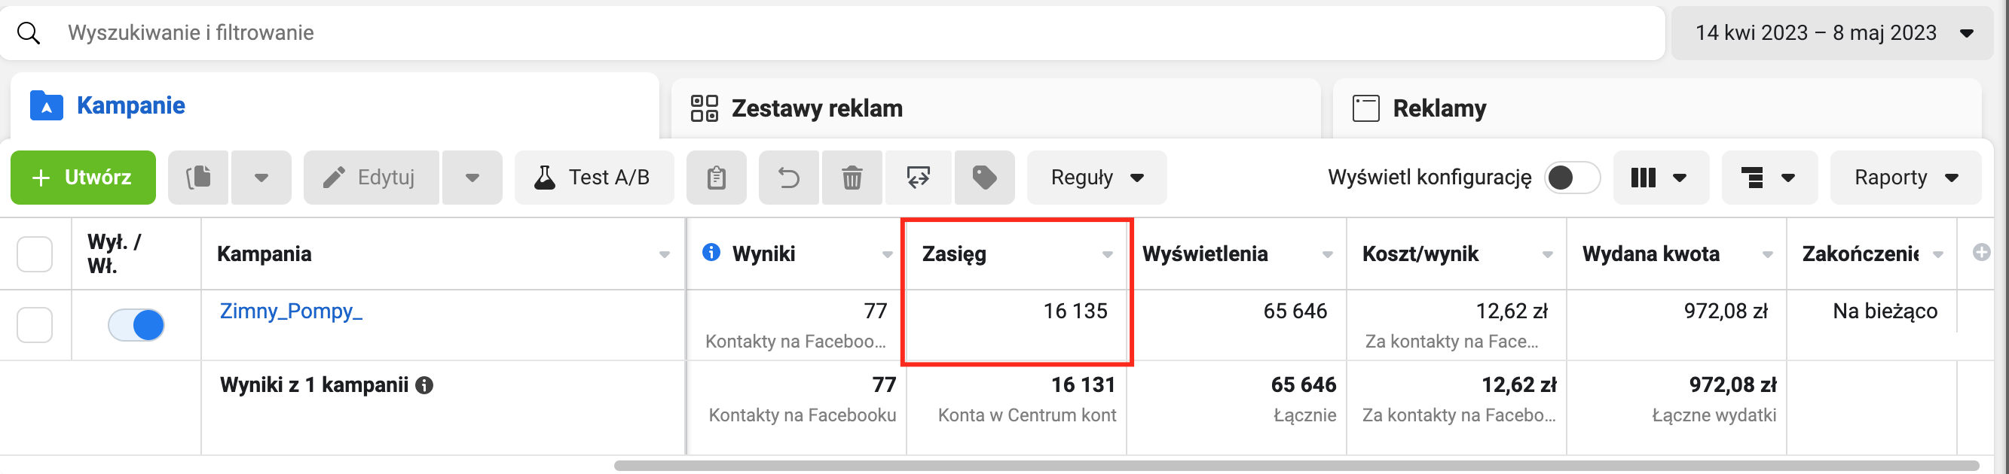Switch to the Reklamy tab
This screenshot has width=2009, height=474.
(x=1438, y=108)
